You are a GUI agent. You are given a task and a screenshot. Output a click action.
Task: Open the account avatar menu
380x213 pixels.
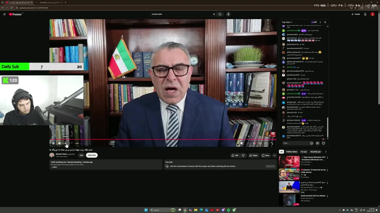tap(372, 14)
